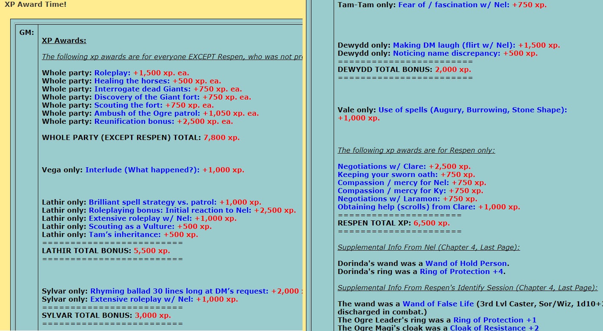Click 'Compassion / mercy for Nel:' text

[x=393, y=183]
